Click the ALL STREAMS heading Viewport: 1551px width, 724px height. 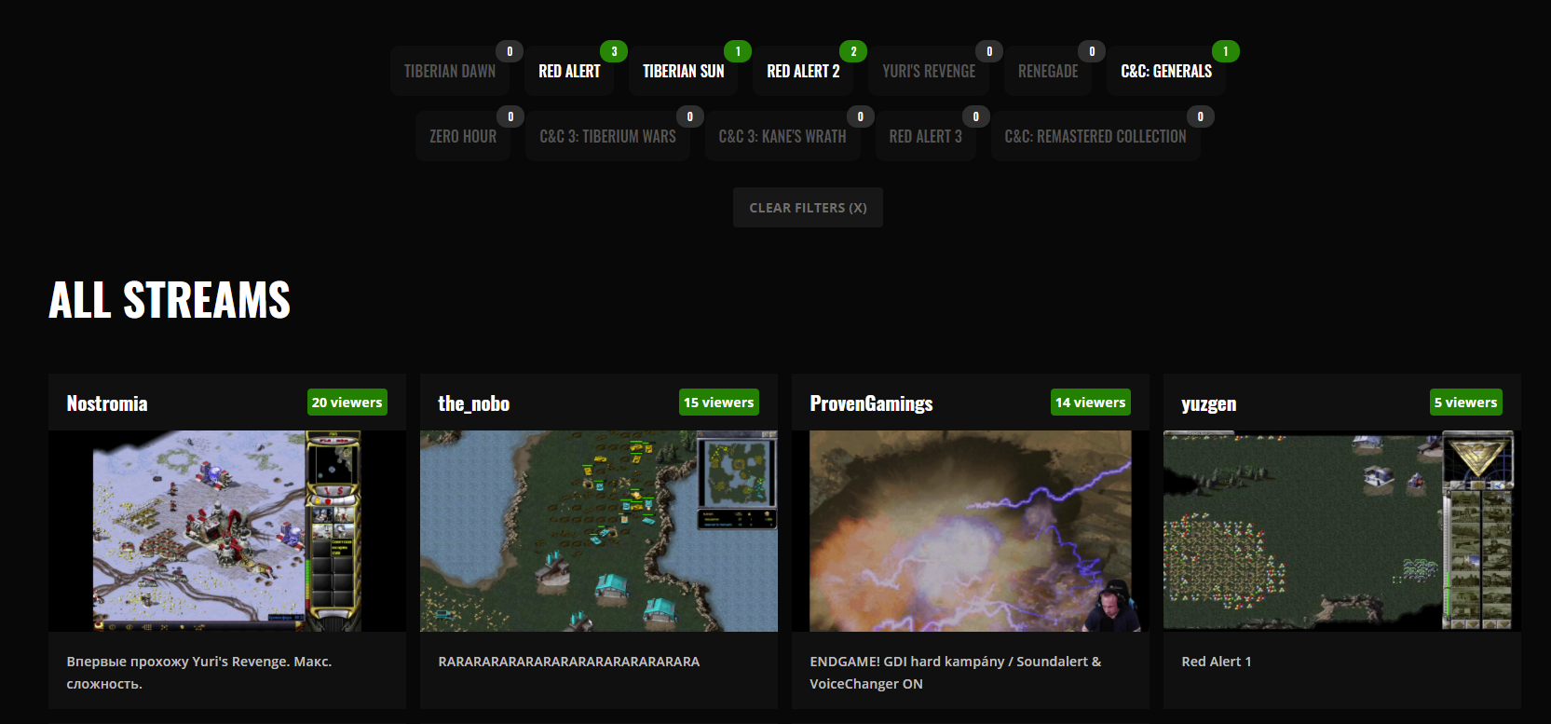pos(170,300)
